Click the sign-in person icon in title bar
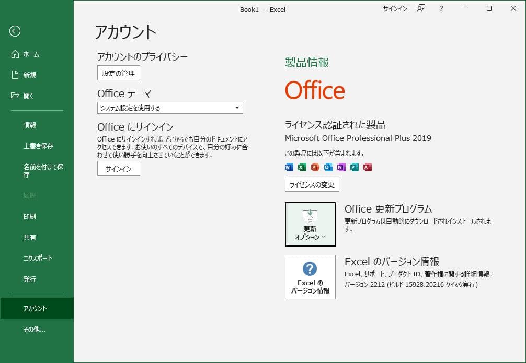The width and height of the screenshot is (526, 363). pyautogui.click(x=420, y=9)
